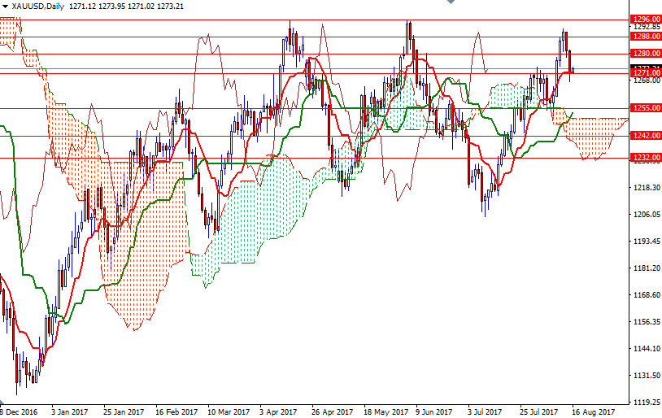Select the 1242.00 red price label

(x=645, y=136)
